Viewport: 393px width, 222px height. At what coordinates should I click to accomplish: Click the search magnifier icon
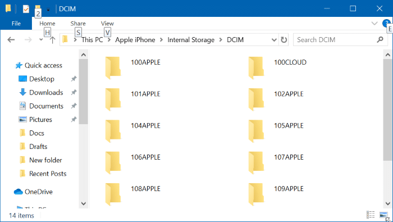point(380,40)
